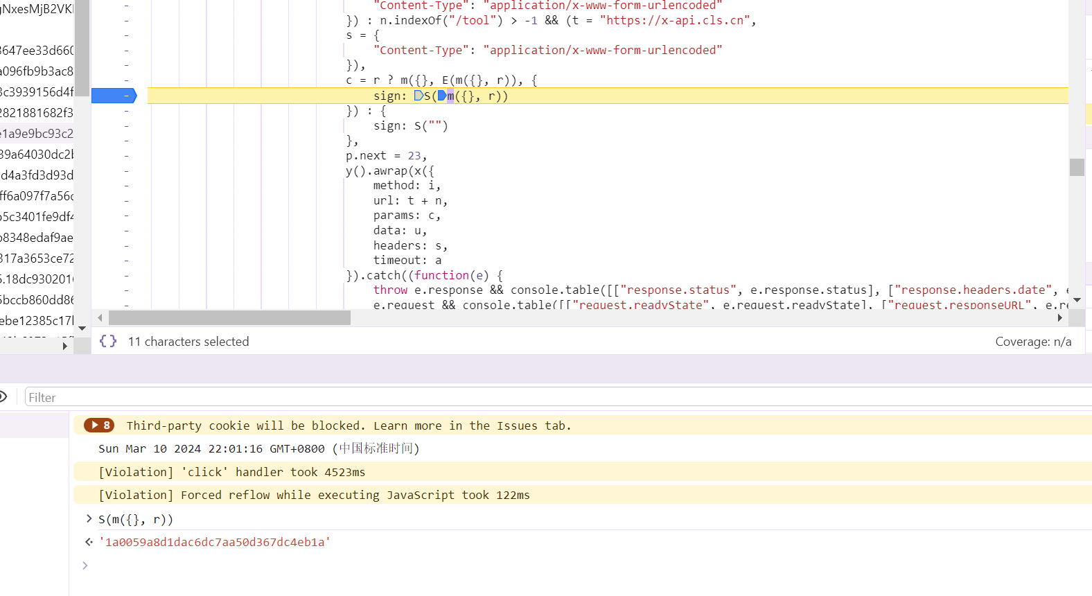Click the highlighted 'sign:' text on paused line

[x=390, y=96]
